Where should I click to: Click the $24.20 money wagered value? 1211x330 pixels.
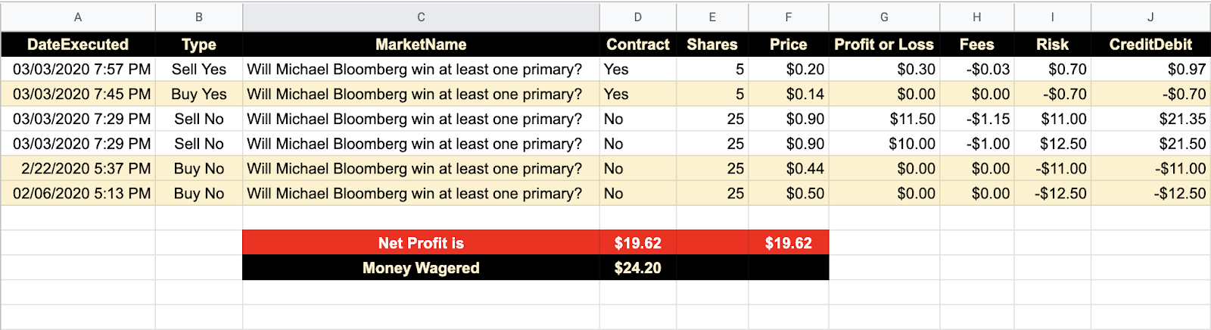pyautogui.click(x=638, y=268)
